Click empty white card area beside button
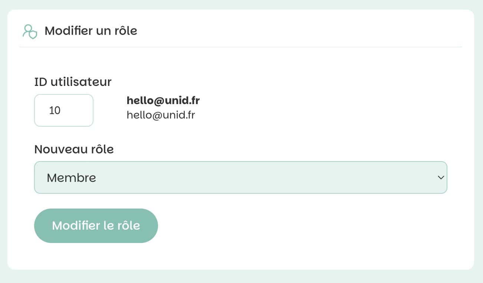 tap(297, 226)
